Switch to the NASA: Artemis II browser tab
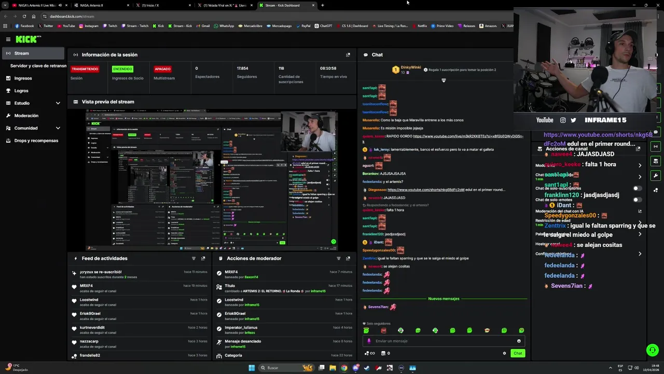The width and height of the screenshot is (664, 374). click(x=101, y=5)
